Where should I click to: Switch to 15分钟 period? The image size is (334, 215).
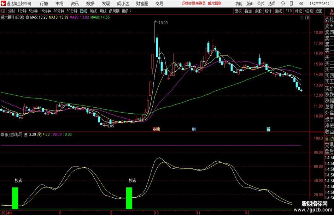[x=45, y=11]
